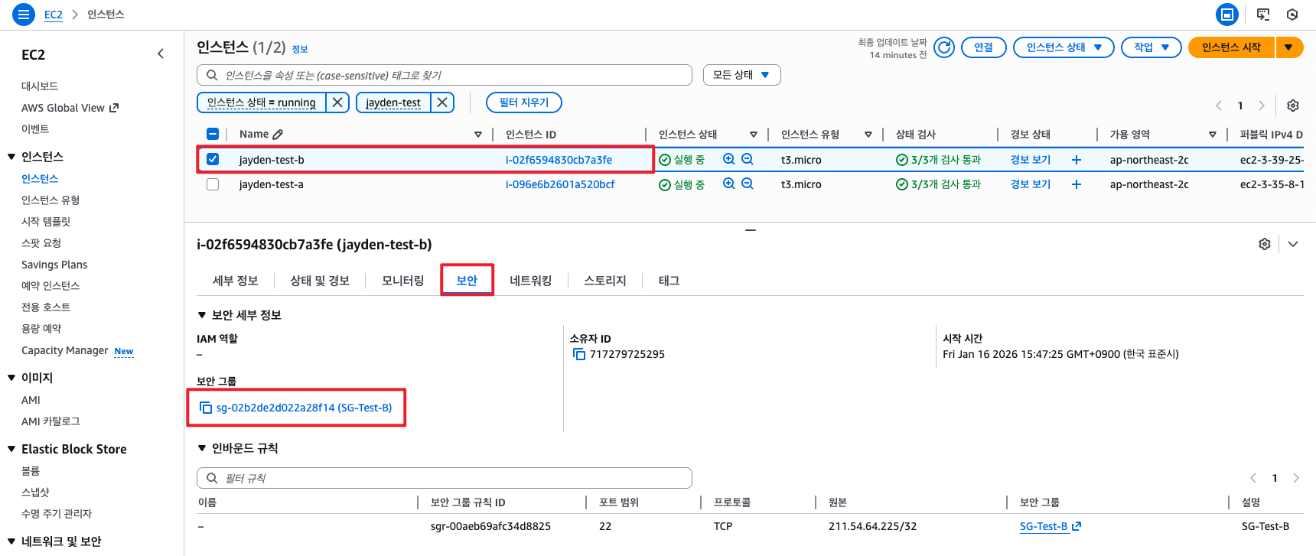Open the 모든 상태 filter dropdown
The height and width of the screenshot is (556, 1316).
(741, 75)
